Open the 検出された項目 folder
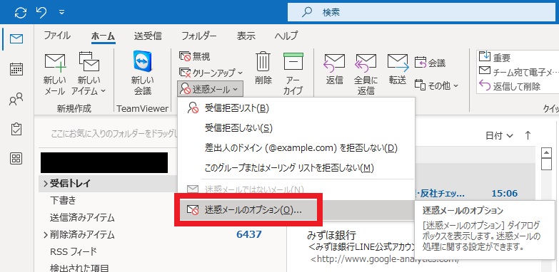 pos(79,268)
